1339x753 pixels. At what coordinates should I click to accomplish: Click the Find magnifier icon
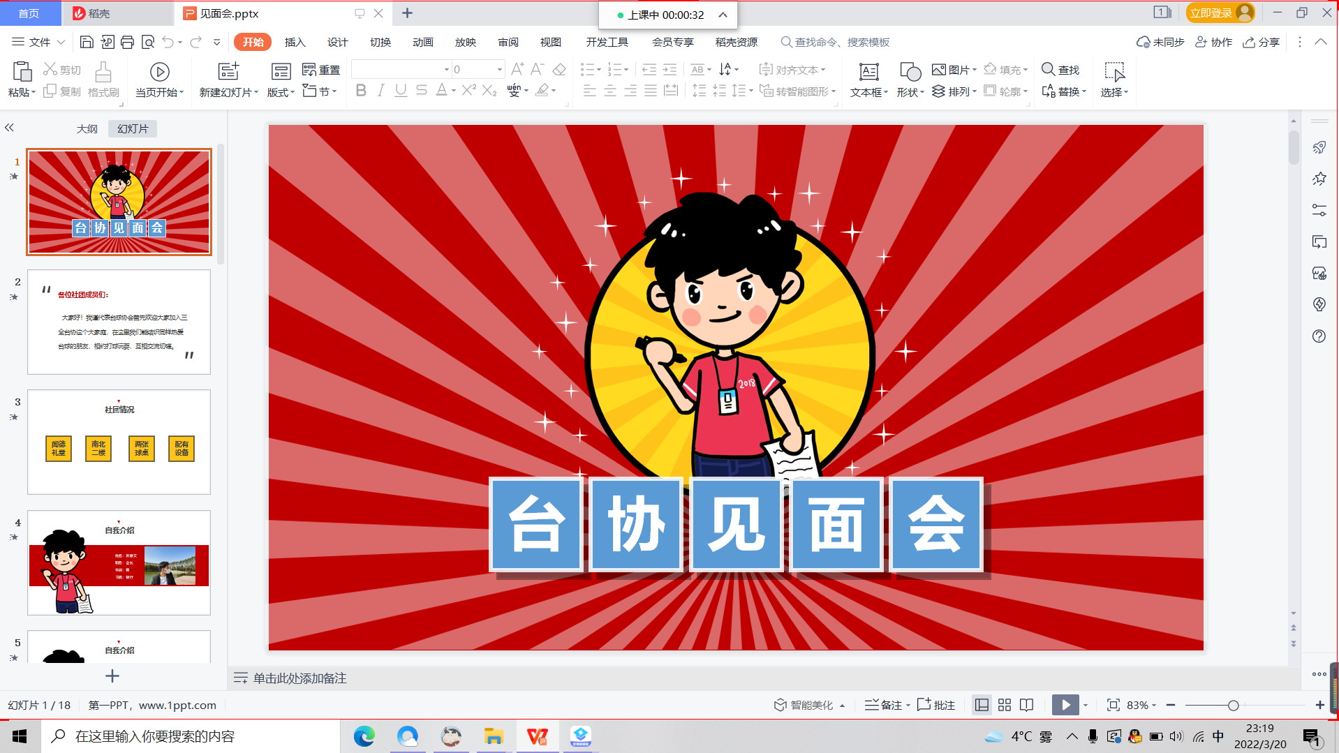1048,69
